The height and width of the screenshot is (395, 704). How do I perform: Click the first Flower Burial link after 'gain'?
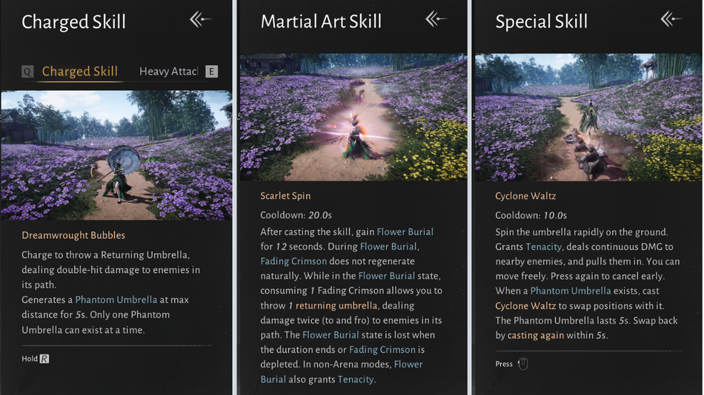click(x=405, y=232)
